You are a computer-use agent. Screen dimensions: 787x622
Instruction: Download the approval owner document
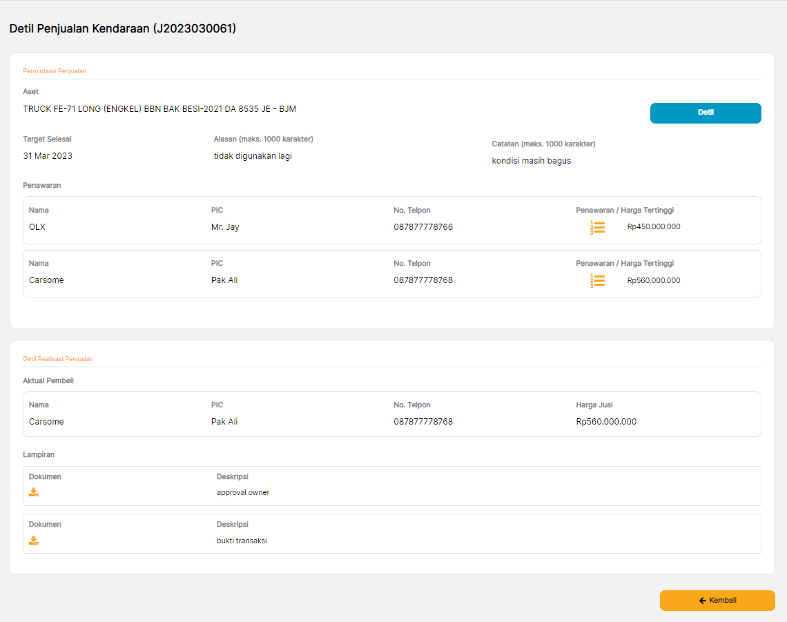[34, 492]
